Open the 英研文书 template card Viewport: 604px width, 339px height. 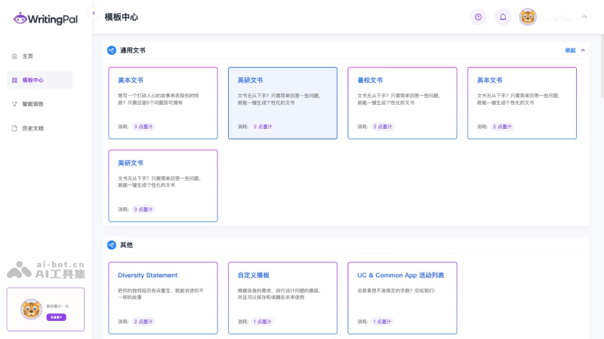(x=282, y=103)
